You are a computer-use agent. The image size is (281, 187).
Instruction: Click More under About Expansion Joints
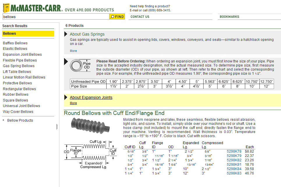(73, 103)
